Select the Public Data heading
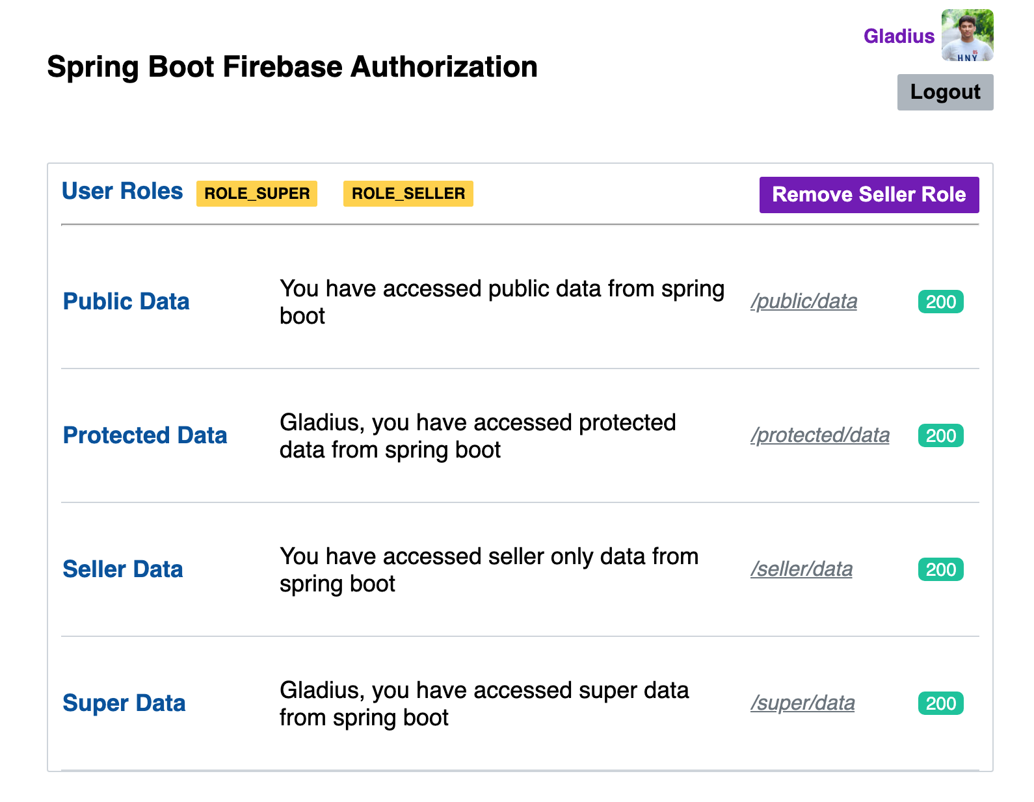Viewport: 1034px width, 802px height. coord(126,302)
